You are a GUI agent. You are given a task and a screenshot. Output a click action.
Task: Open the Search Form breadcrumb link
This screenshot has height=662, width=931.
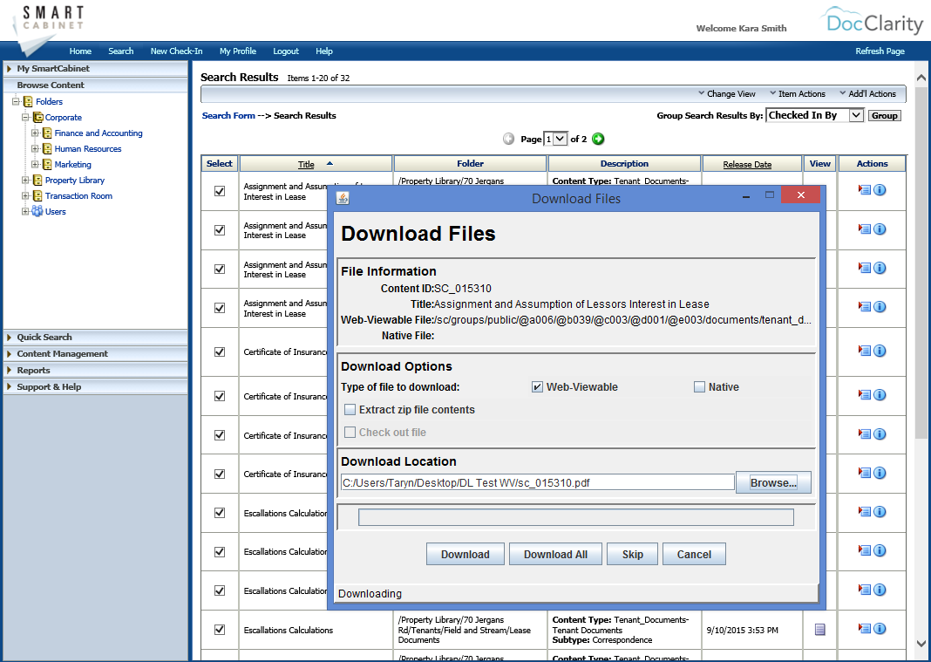pos(228,115)
